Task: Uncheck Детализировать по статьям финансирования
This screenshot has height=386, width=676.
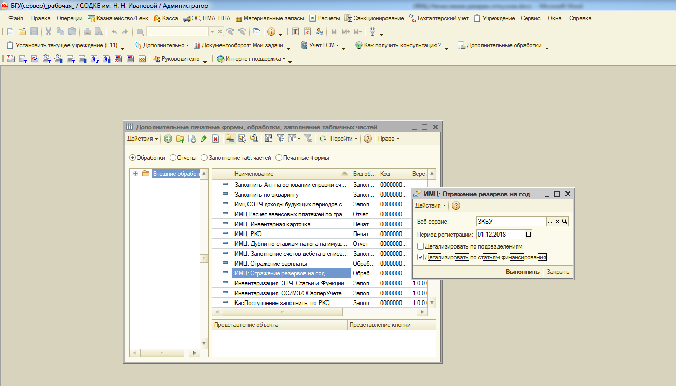Action: pyautogui.click(x=421, y=257)
